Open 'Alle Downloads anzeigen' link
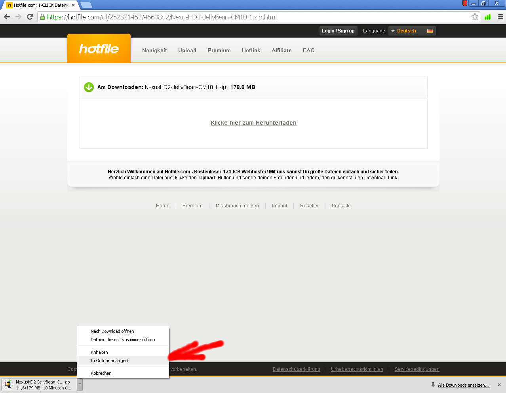The image size is (506, 393). click(463, 385)
